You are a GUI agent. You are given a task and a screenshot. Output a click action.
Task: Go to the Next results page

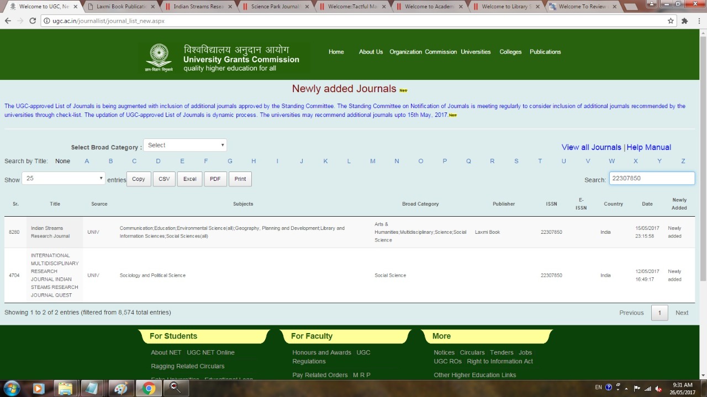(682, 313)
